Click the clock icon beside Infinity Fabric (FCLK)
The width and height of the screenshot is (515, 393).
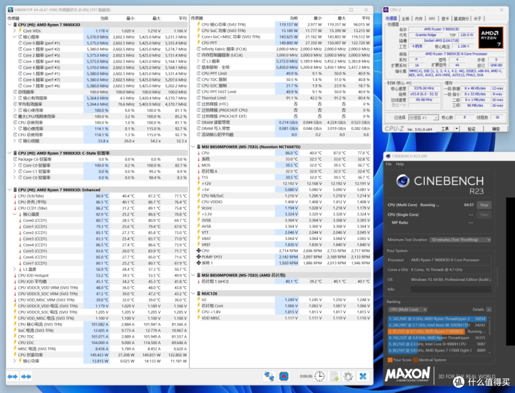click(x=198, y=49)
